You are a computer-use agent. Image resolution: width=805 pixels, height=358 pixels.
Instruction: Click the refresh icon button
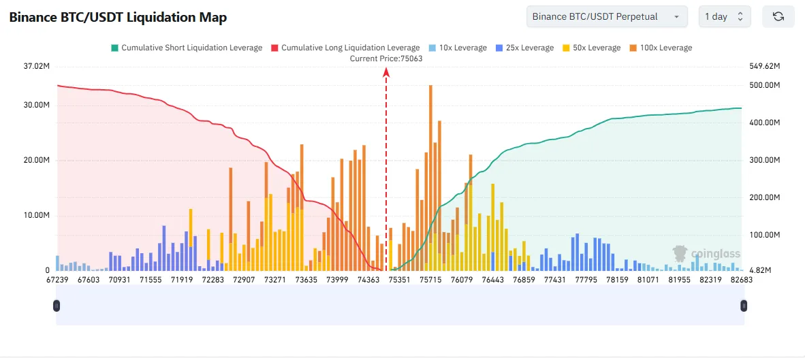click(x=778, y=16)
